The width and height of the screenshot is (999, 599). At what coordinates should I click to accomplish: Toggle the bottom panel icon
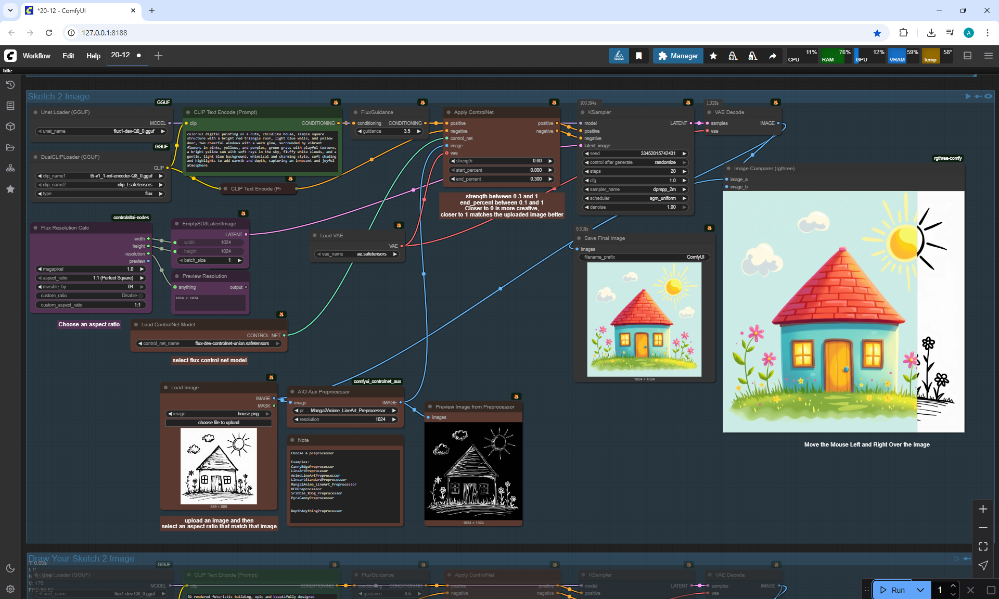[967, 56]
